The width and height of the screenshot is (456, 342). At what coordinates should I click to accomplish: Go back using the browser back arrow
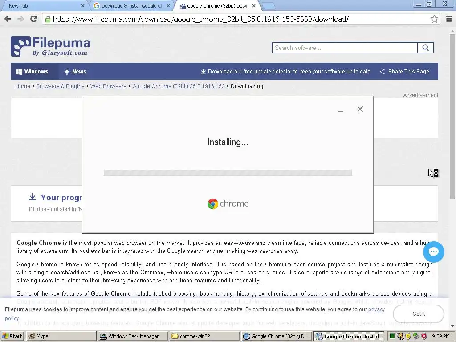click(8, 19)
